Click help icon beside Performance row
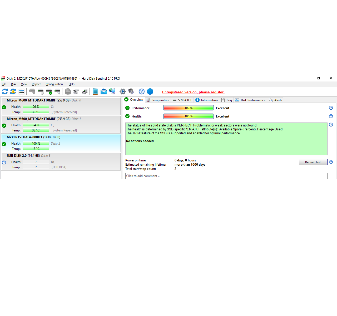Screen dimensions: 337x316 pyautogui.click(x=331, y=108)
